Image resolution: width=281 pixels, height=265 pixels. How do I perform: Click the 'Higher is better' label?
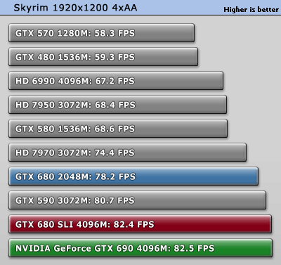(x=251, y=10)
